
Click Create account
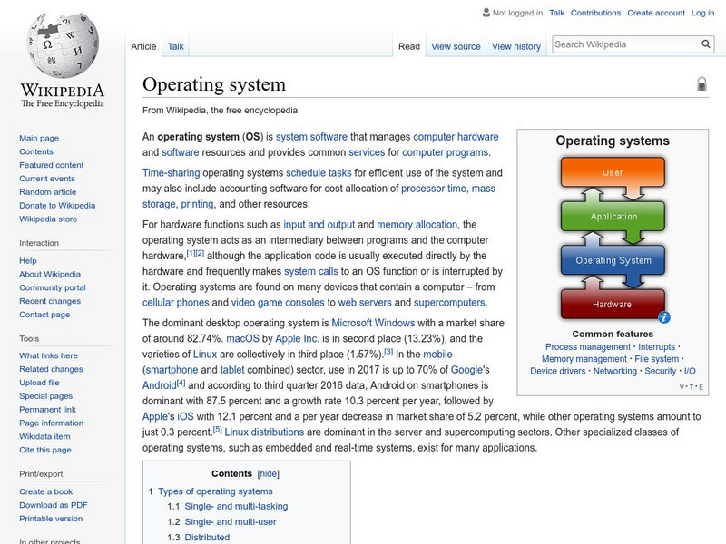pos(656,13)
